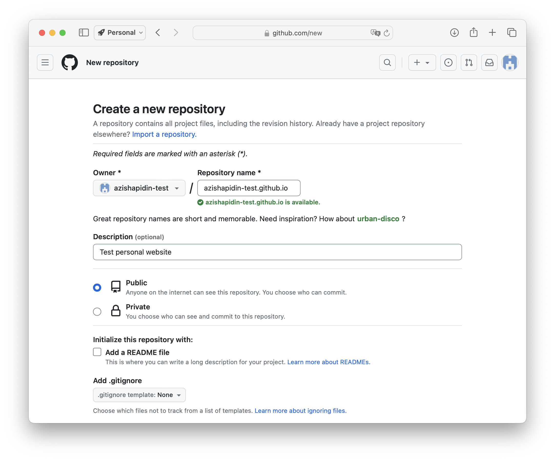Screen dimensions: 555x461
Task: Toggle the Safari sidebar icon
Action: tap(84, 33)
